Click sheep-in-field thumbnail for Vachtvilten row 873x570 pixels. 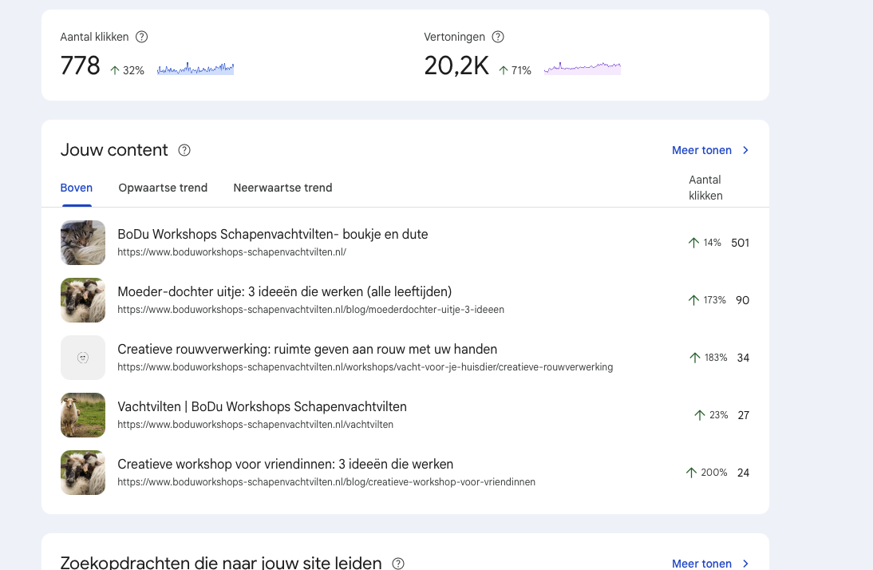(83, 415)
